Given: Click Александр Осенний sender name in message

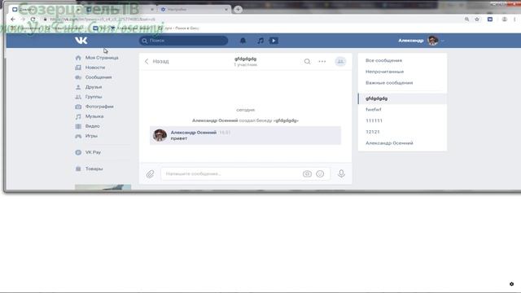Looking at the screenshot, I should coord(194,132).
